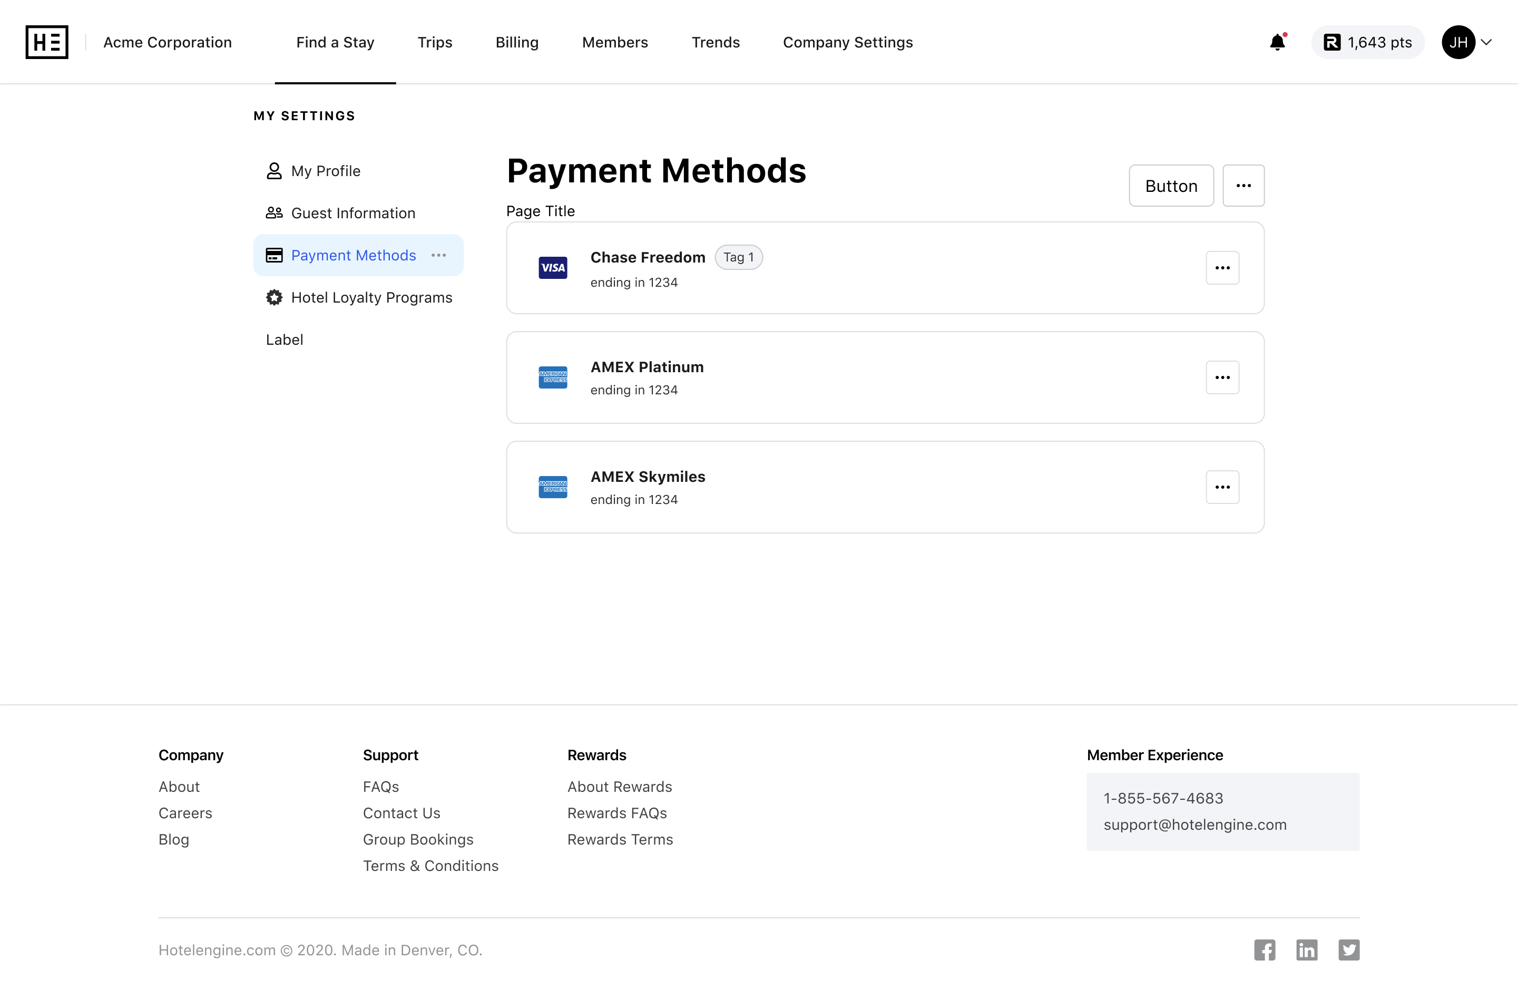Open the Rewards FAQs link
The height and width of the screenshot is (989, 1518).
(617, 813)
